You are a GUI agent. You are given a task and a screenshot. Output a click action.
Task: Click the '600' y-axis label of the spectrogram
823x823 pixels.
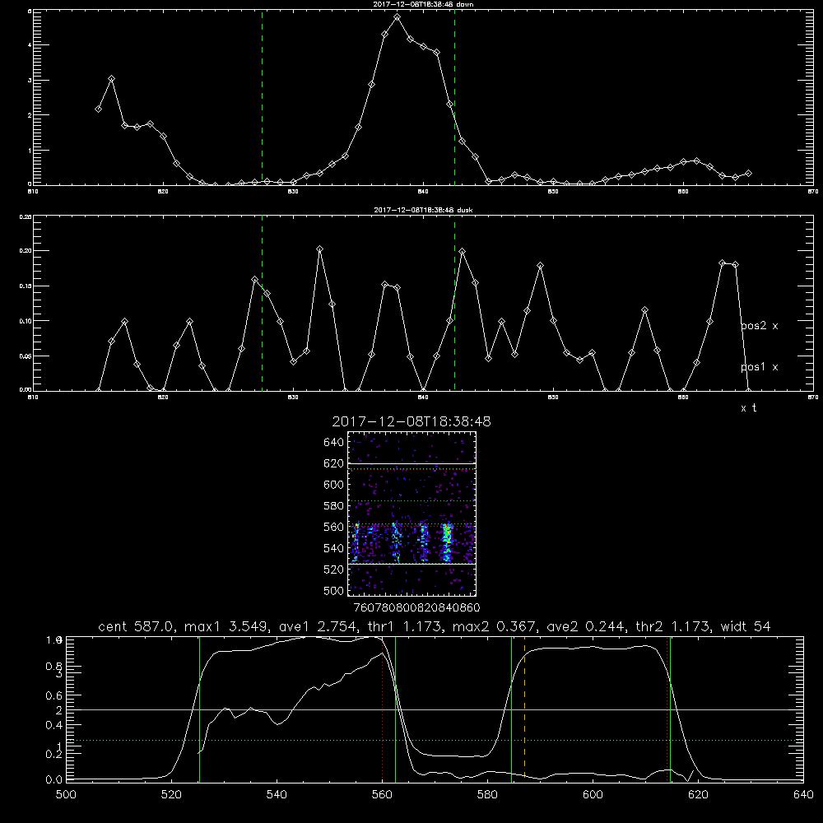coord(334,485)
